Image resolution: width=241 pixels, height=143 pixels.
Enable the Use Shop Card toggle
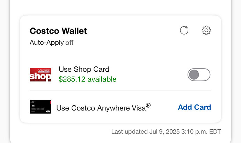pos(199,75)
